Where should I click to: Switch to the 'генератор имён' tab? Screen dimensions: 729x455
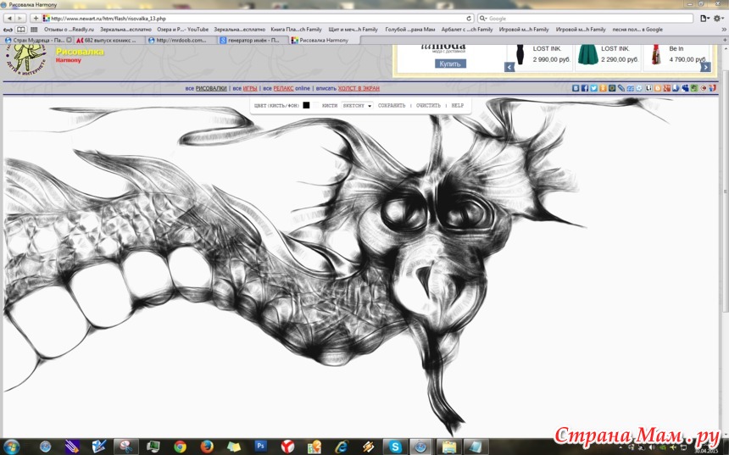click(253, 41)
